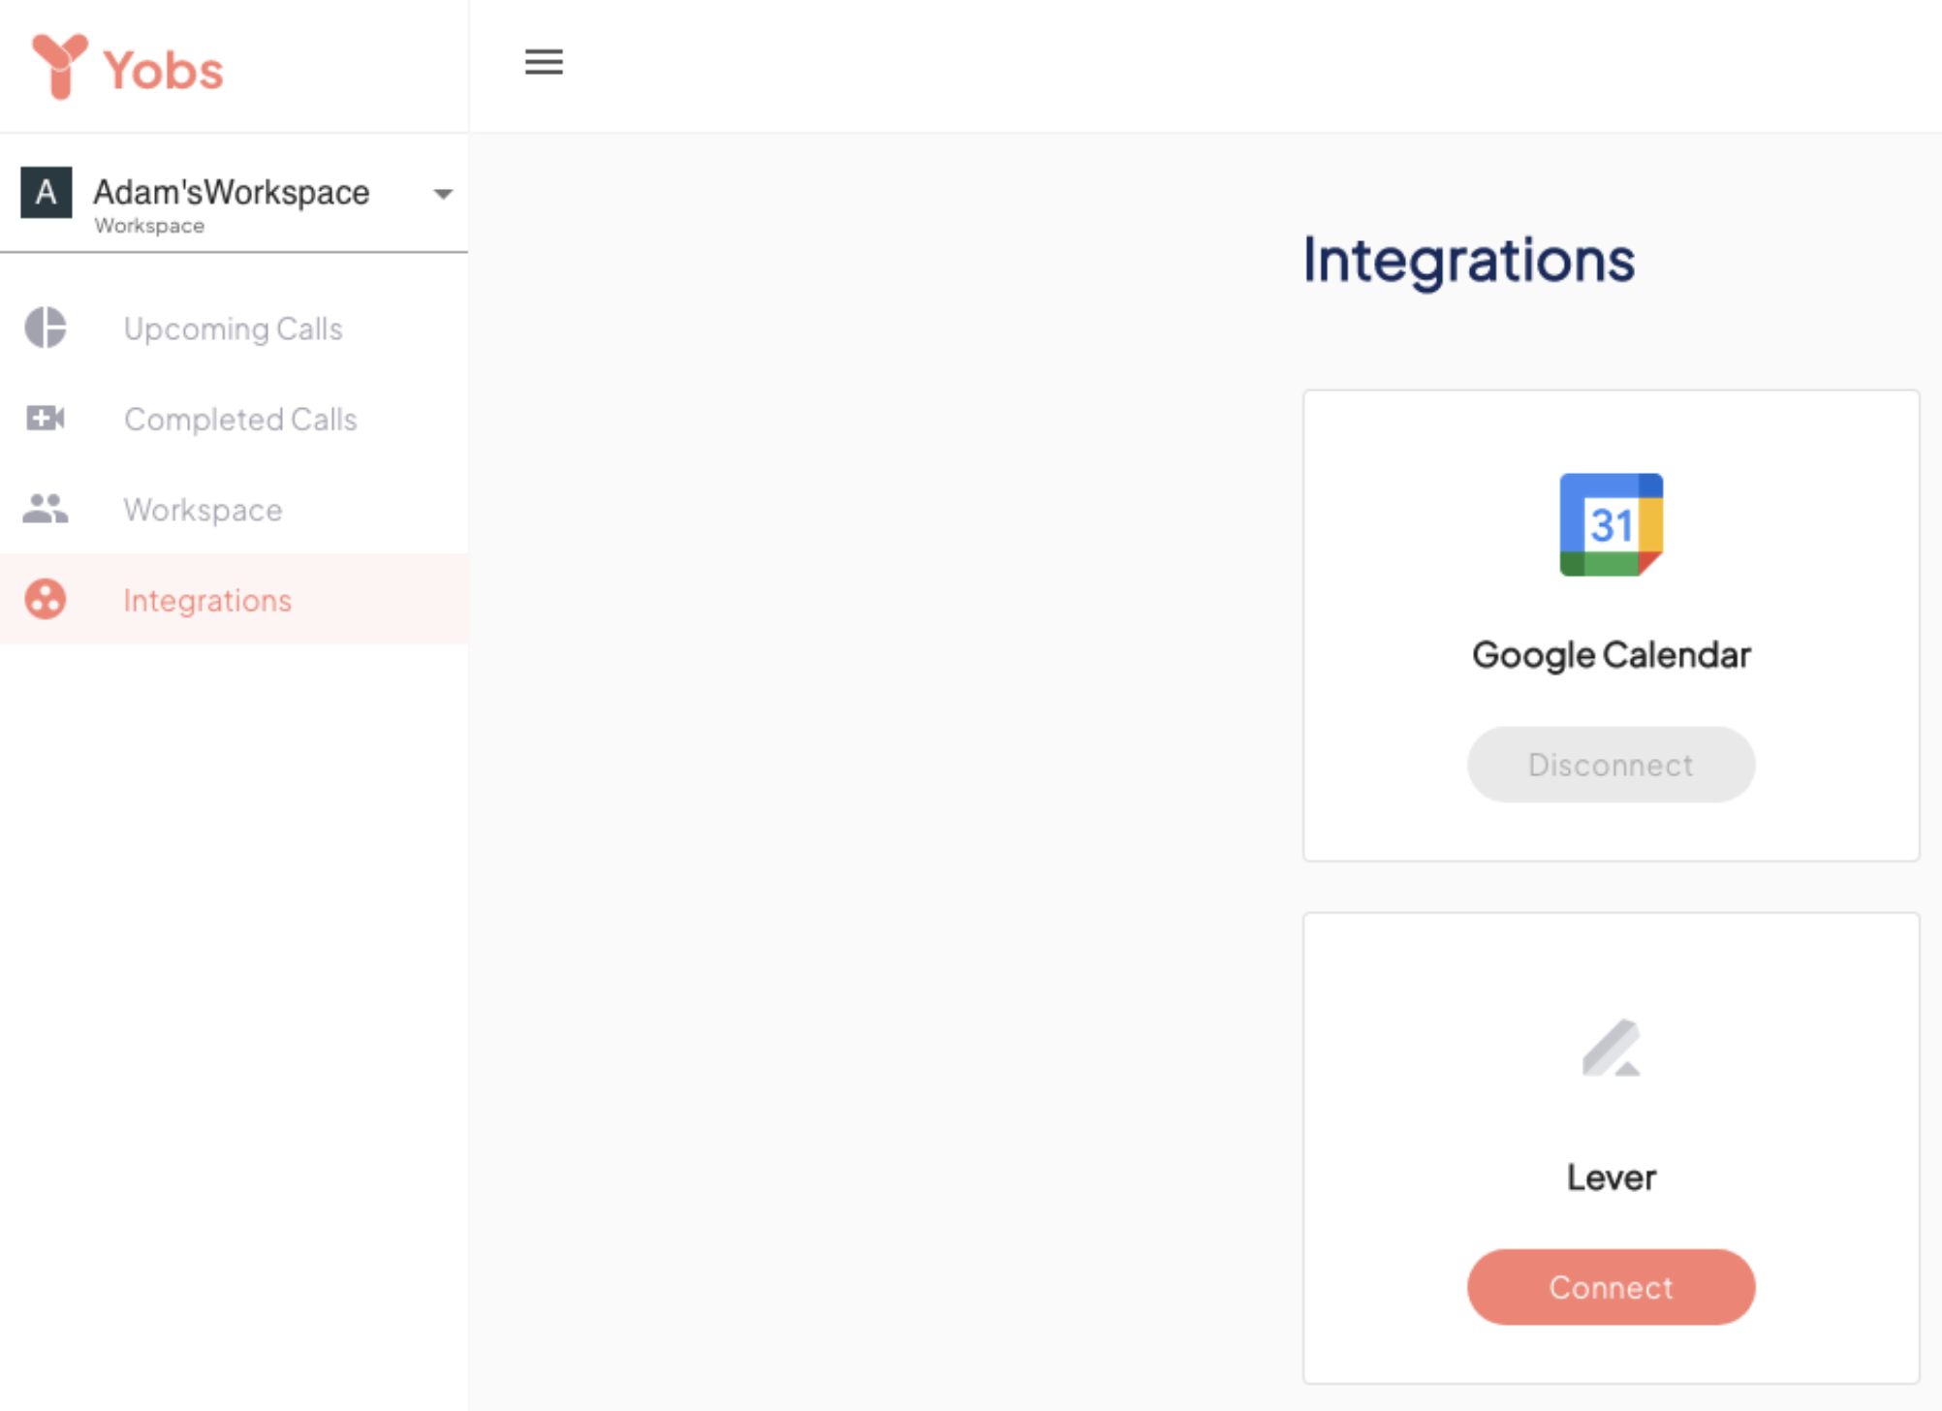Viewport: 1942px width, 1411px height.
Task: Select the Integrations menu item
Action: pos(207,600)
